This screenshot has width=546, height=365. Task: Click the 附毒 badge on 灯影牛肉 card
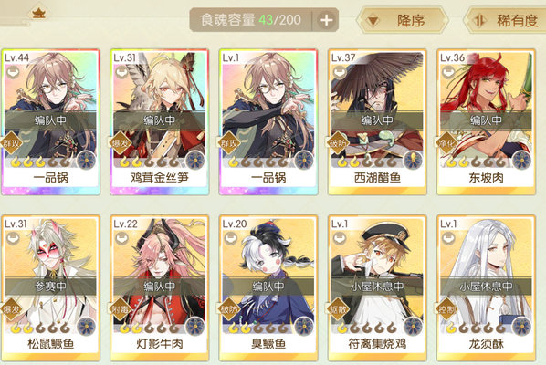point(121,309)
